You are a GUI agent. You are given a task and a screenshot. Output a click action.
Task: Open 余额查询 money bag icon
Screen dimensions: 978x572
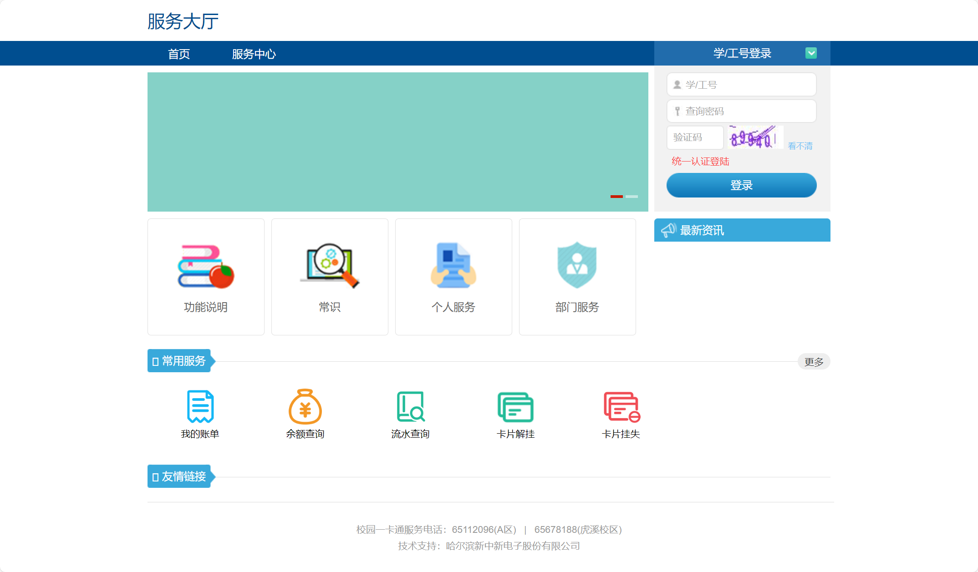tap(305, 406)
